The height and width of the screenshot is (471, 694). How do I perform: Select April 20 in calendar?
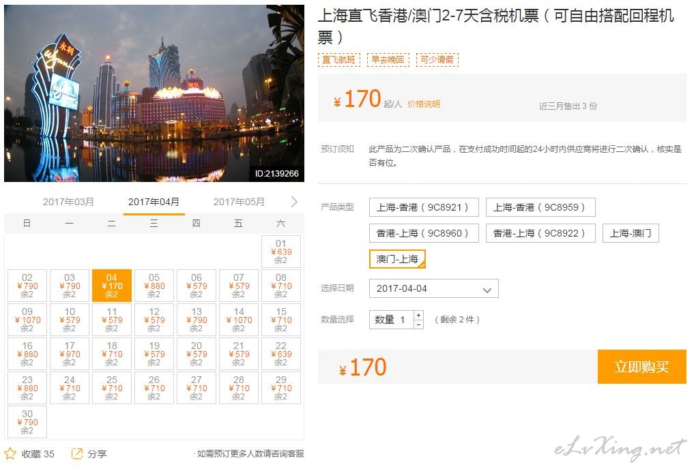pos(197,354)
